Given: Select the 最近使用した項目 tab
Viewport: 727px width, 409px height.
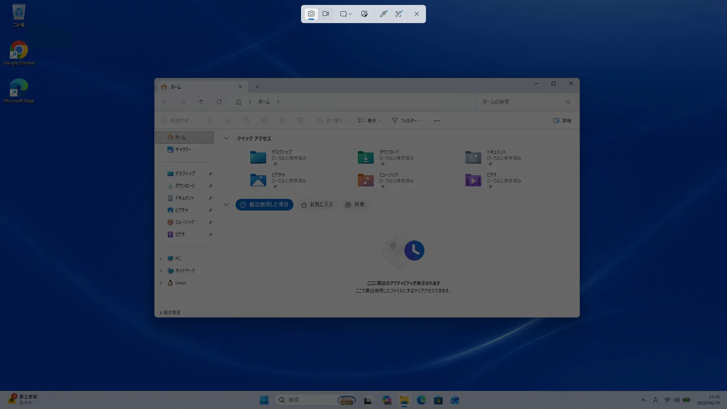Looking at the screenshot, I should tap(264, 204).
